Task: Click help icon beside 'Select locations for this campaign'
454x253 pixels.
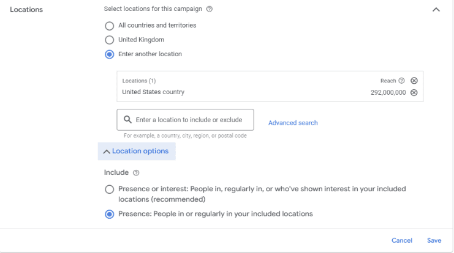Action: pyautogui.click(x=210, y=10)
